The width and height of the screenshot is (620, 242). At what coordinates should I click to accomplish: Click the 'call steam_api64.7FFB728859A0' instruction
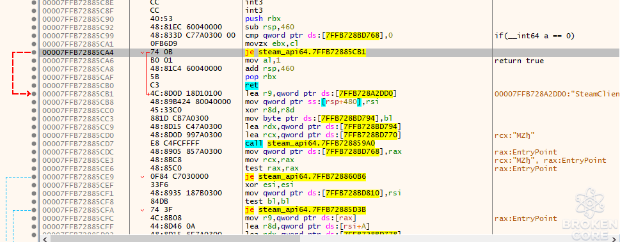310,143
